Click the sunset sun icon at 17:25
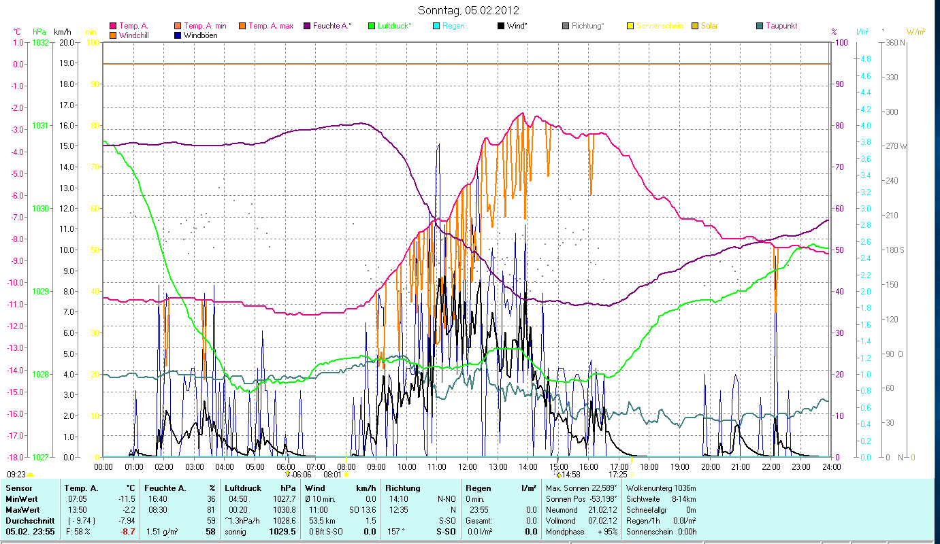This screenshot has height=544, width=940. pyautogui.click(x=632, y=475)
